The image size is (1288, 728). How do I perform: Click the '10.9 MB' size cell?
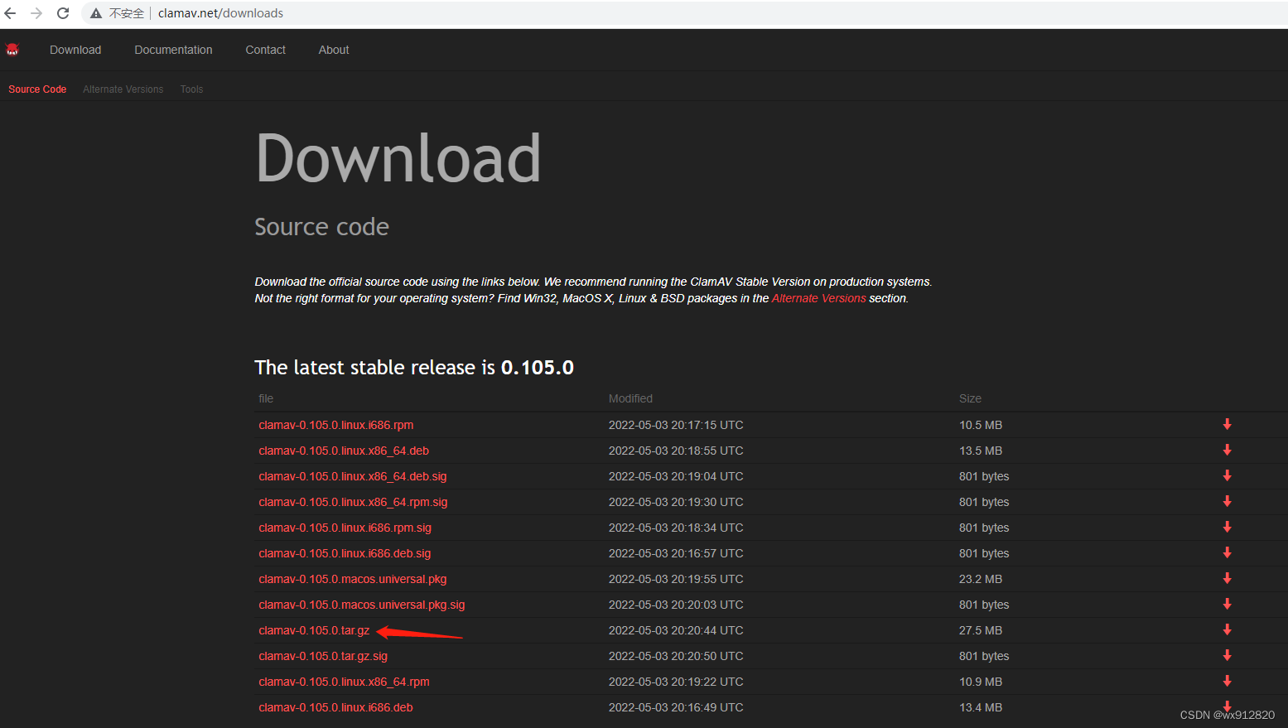(981, 682)
